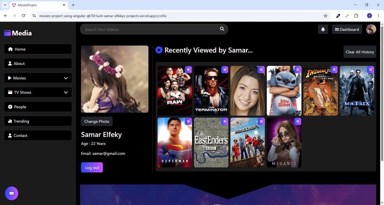Go to Home in sidebar

click(x=38, y=49)
